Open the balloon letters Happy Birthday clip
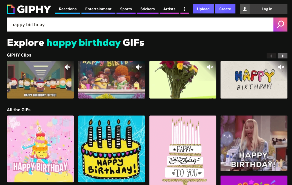 pos(254,80)
